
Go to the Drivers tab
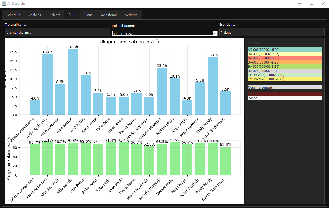55,15
